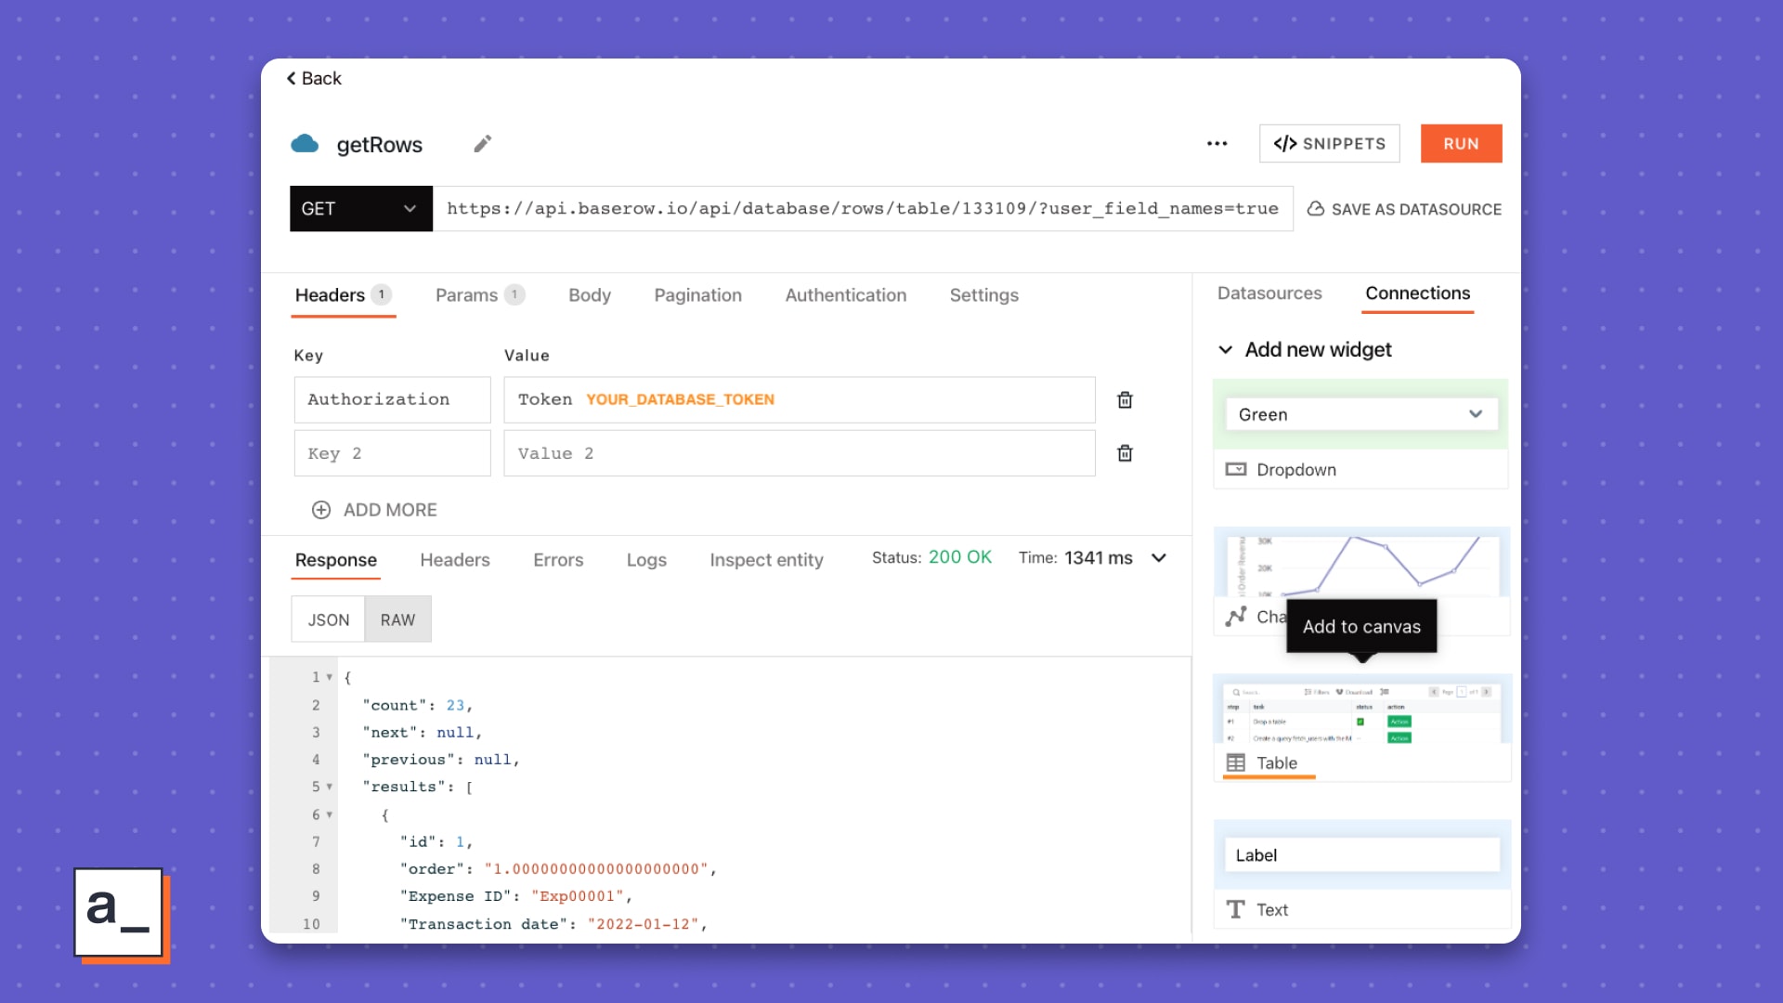The image size is (1783, 1003).
Task: Click the Value 2 input field
Action: pyautogui.click(x=799, y=454)
